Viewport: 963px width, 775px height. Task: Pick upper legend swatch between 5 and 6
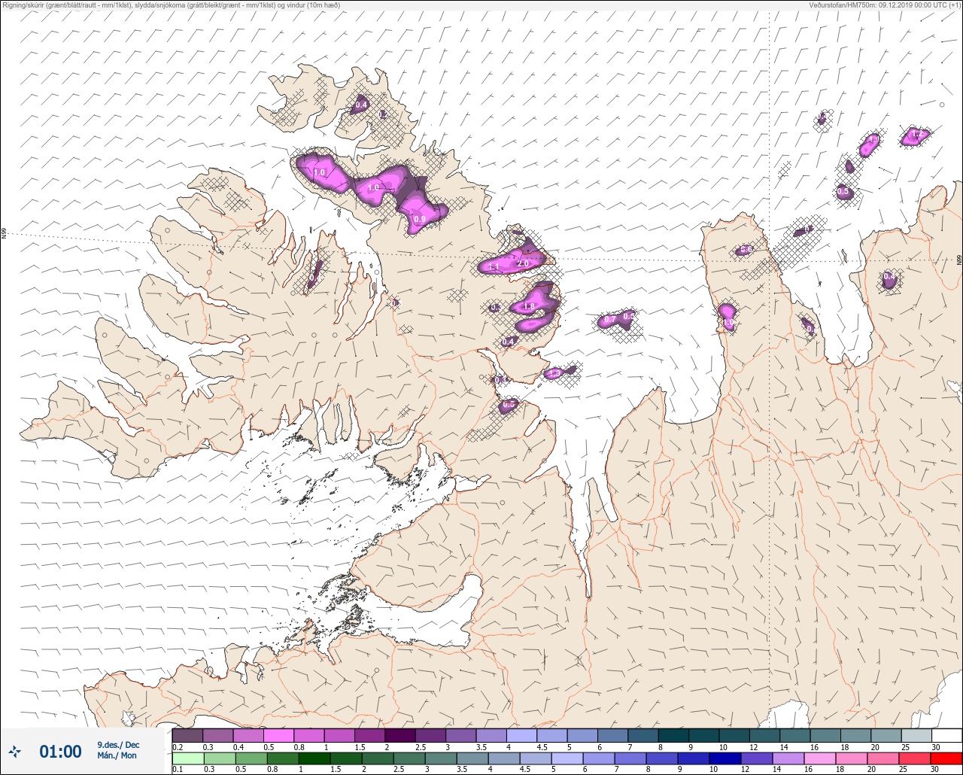(x=582, y=735)
